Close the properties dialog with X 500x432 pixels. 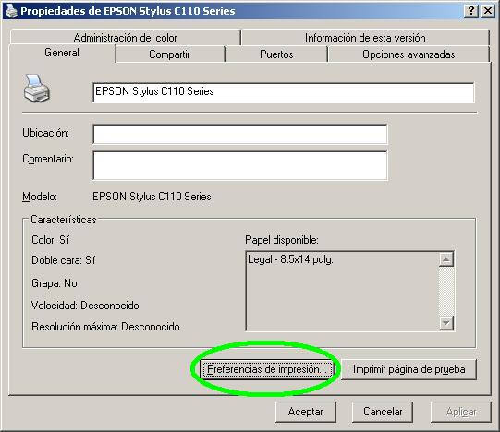[488, 11]
